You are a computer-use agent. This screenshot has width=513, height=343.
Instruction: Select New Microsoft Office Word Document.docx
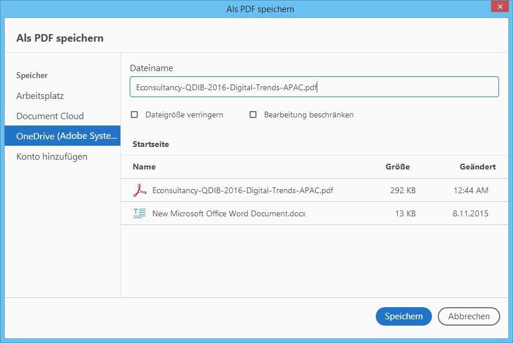(x=314, y=213)
